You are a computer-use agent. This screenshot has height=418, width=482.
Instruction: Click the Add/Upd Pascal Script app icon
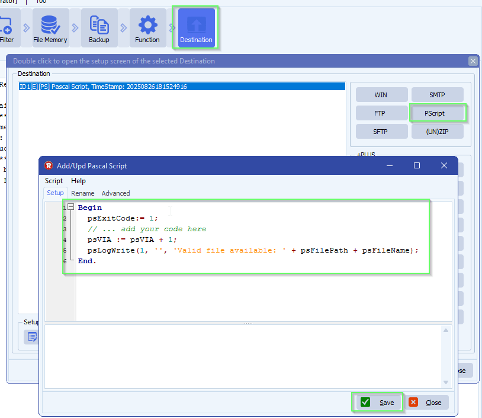(x=49, y=165)
